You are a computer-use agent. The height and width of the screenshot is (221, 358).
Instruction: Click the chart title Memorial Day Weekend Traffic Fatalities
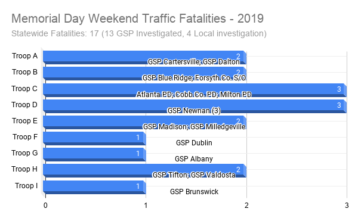pyautogui.click(x=137, y=18)
